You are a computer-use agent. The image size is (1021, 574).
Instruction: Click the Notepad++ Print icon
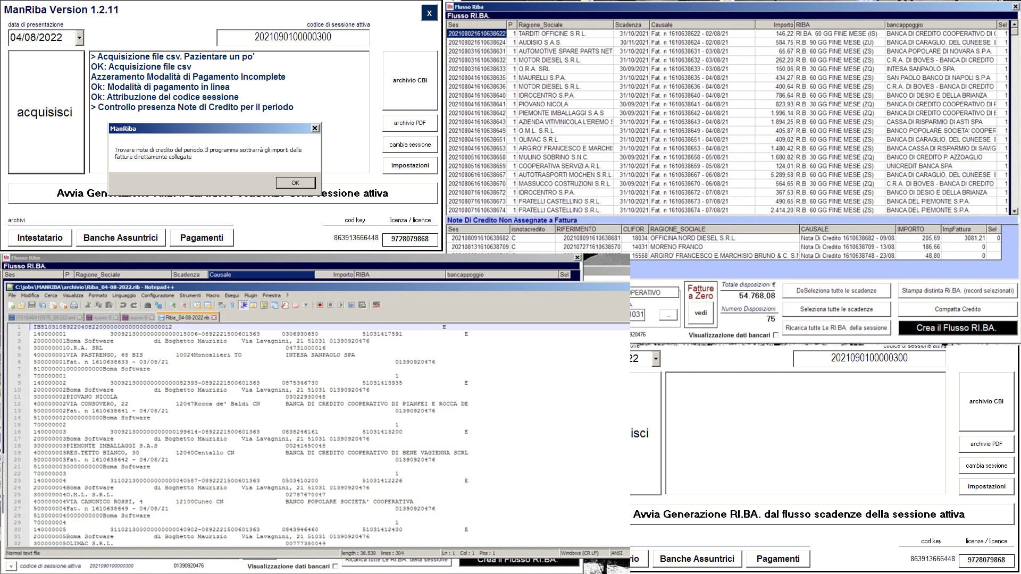point(74,305)
